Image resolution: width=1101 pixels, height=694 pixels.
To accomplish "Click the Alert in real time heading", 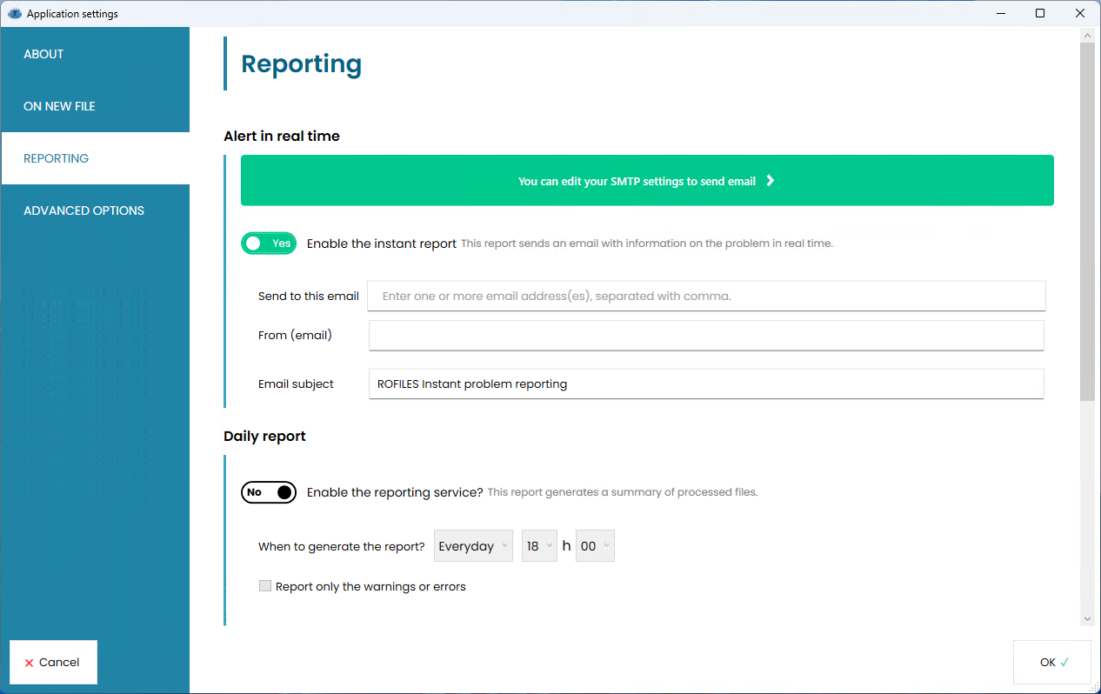I will click(x=282, y=137).
